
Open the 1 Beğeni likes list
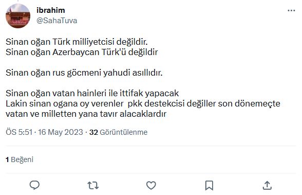pyautogui.click(x=20, y=159)
